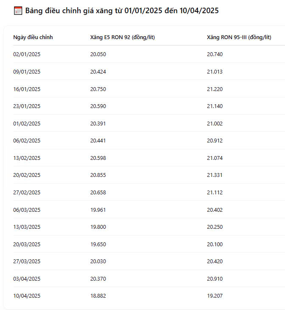Select the 13/02/2025 date cell

click(x=27, y=158)
